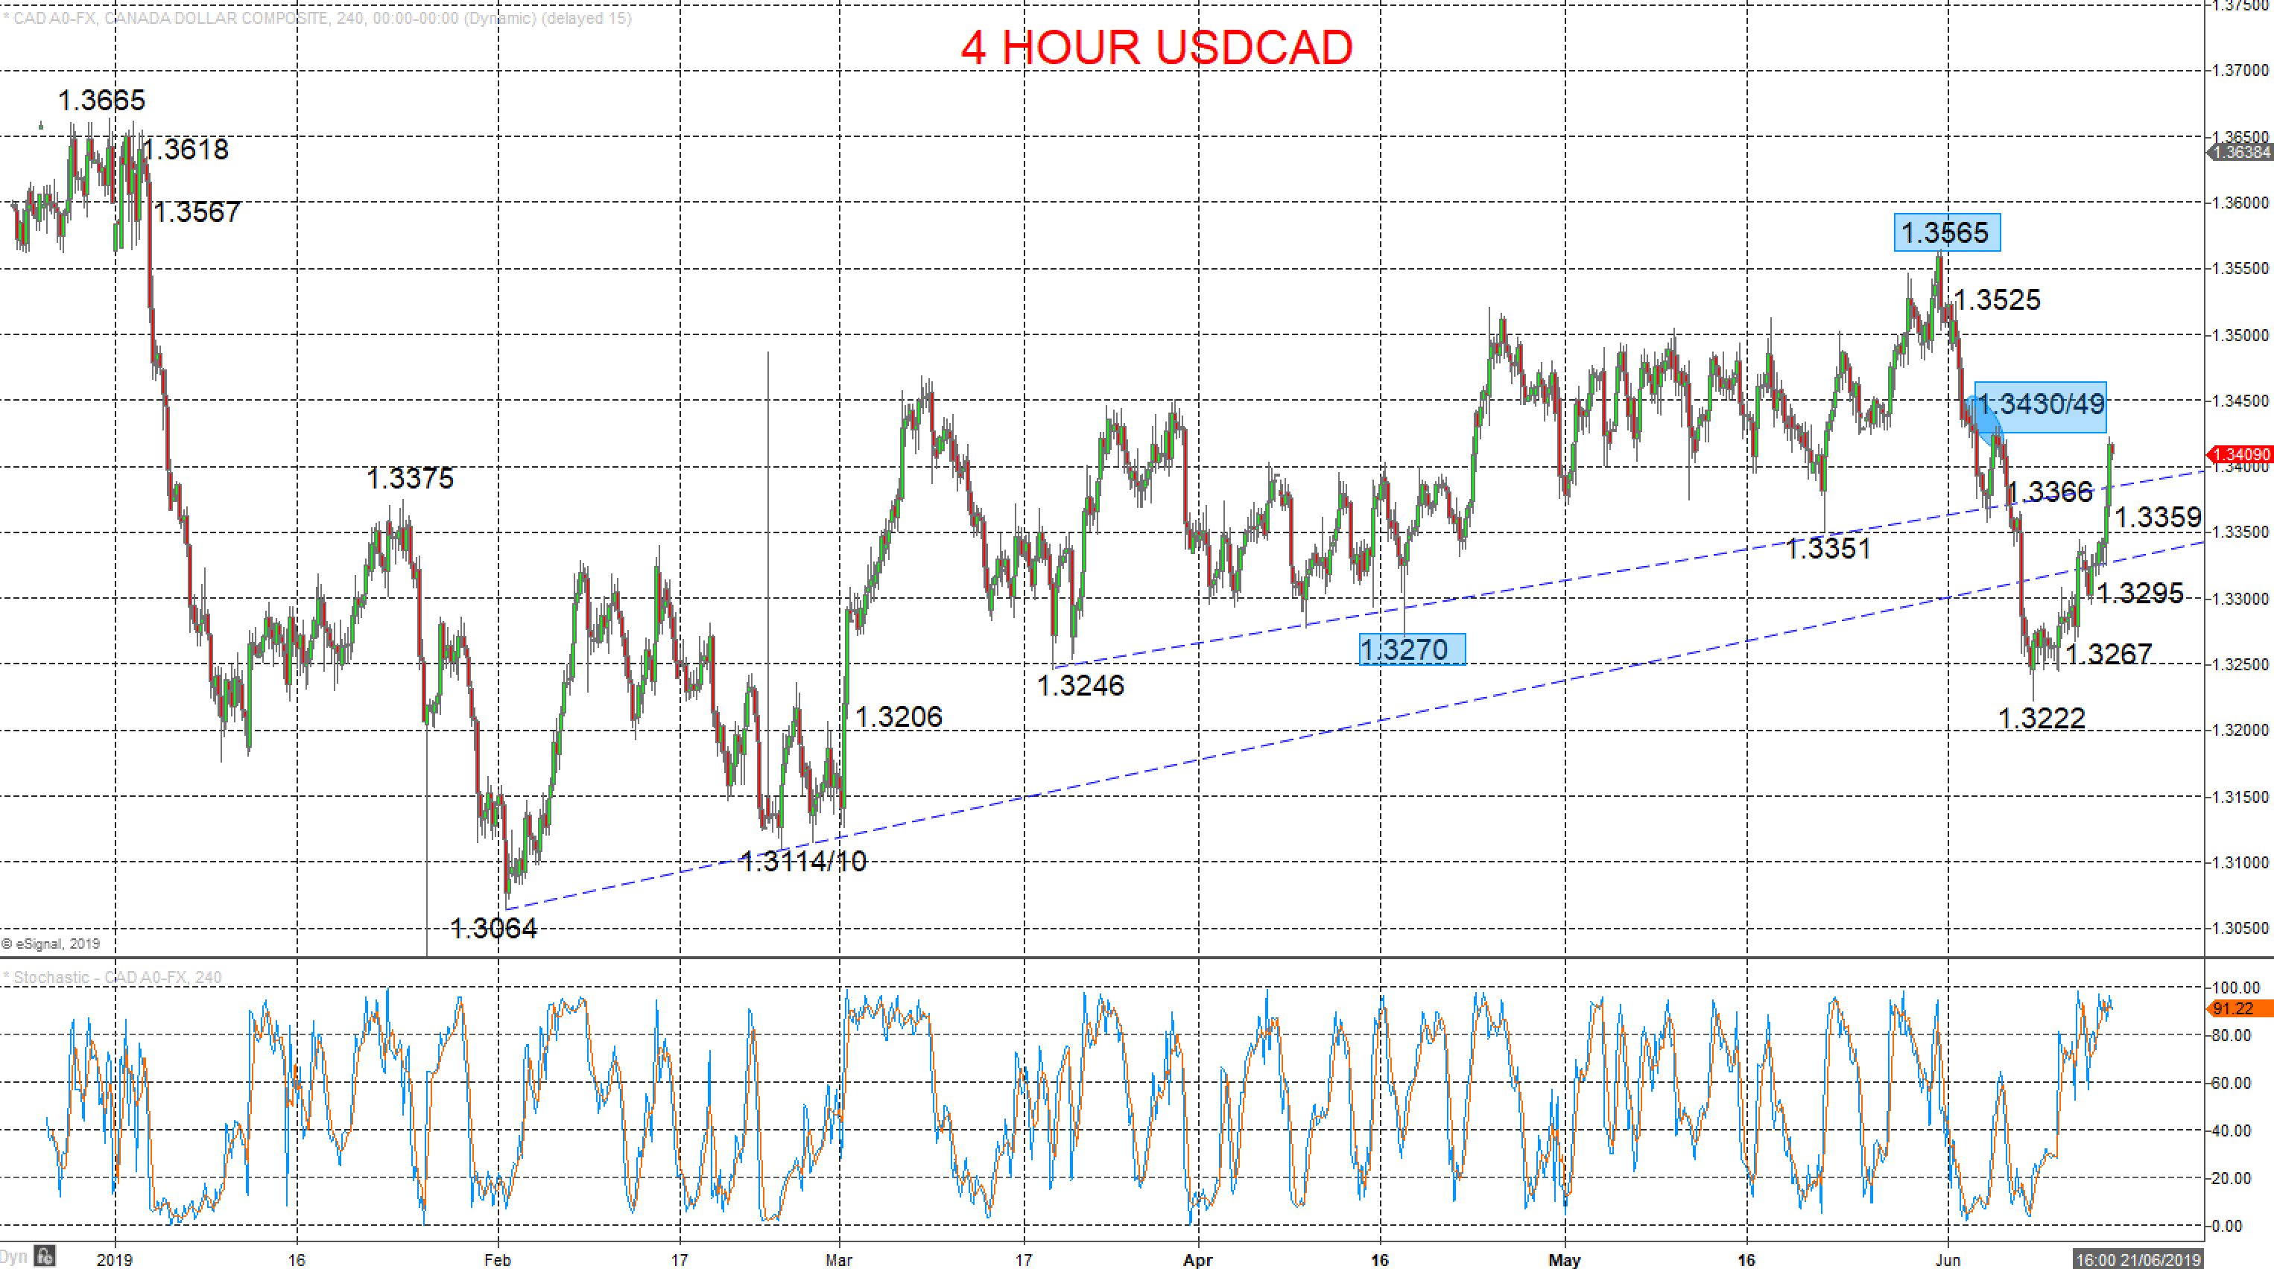Click the Dyn label in bottom corner

click(14, 1256)
